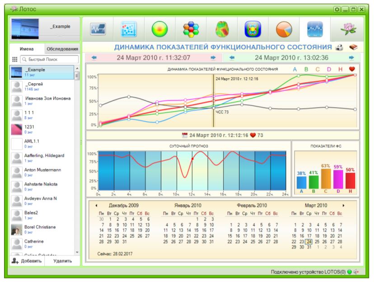This screenshot has height=282, width=374.
Task: Switch to the Обследования tab
Action: (x=62, y=49)
